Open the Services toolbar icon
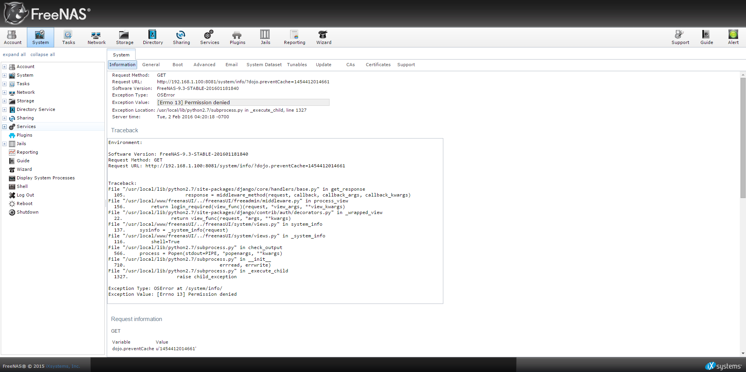The image size is (746, 372). [x=210, y=37]
